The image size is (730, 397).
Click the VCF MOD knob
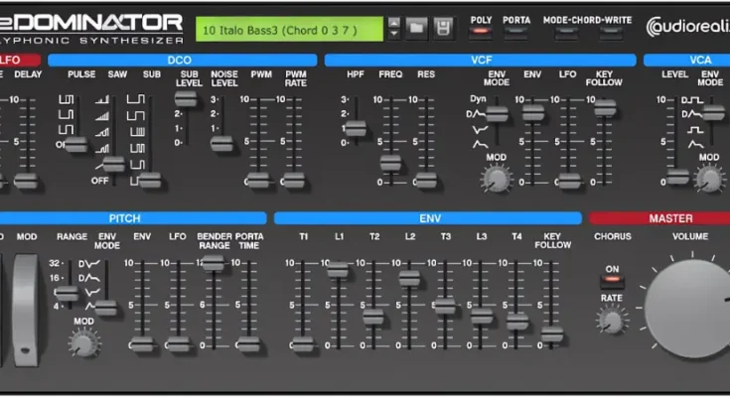495,178
